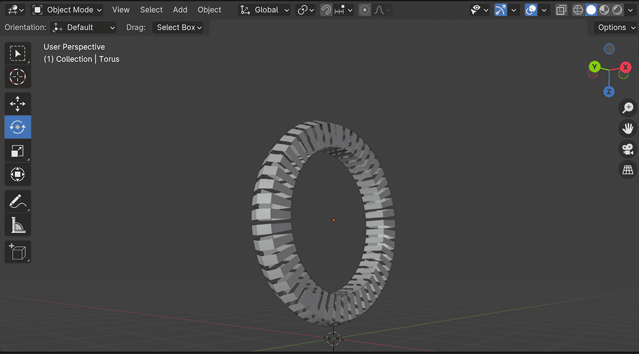Click the camera view icon
Screen dimensions: 639x354
(x=628, y=149)
